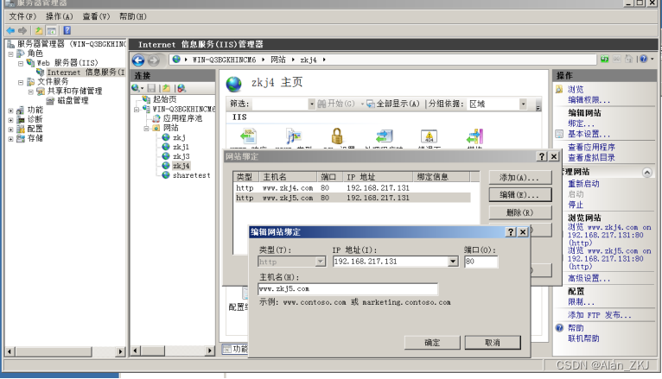Collapse the 文件服务 tree node
Image resolution: width=662 pixels, height=379 pixels.
pyautogui.click(x=20, y=82)
